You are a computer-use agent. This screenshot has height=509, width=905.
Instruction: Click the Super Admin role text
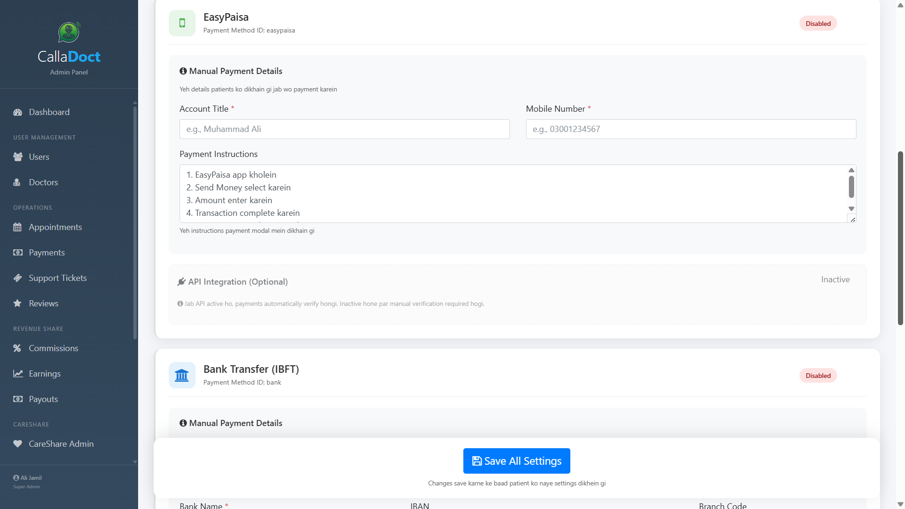tap(26, 487)
